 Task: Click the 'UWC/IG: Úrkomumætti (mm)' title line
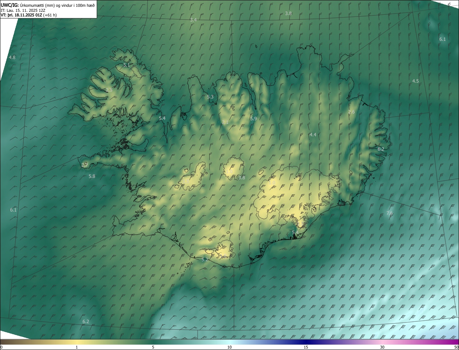(x=48, y=5)
